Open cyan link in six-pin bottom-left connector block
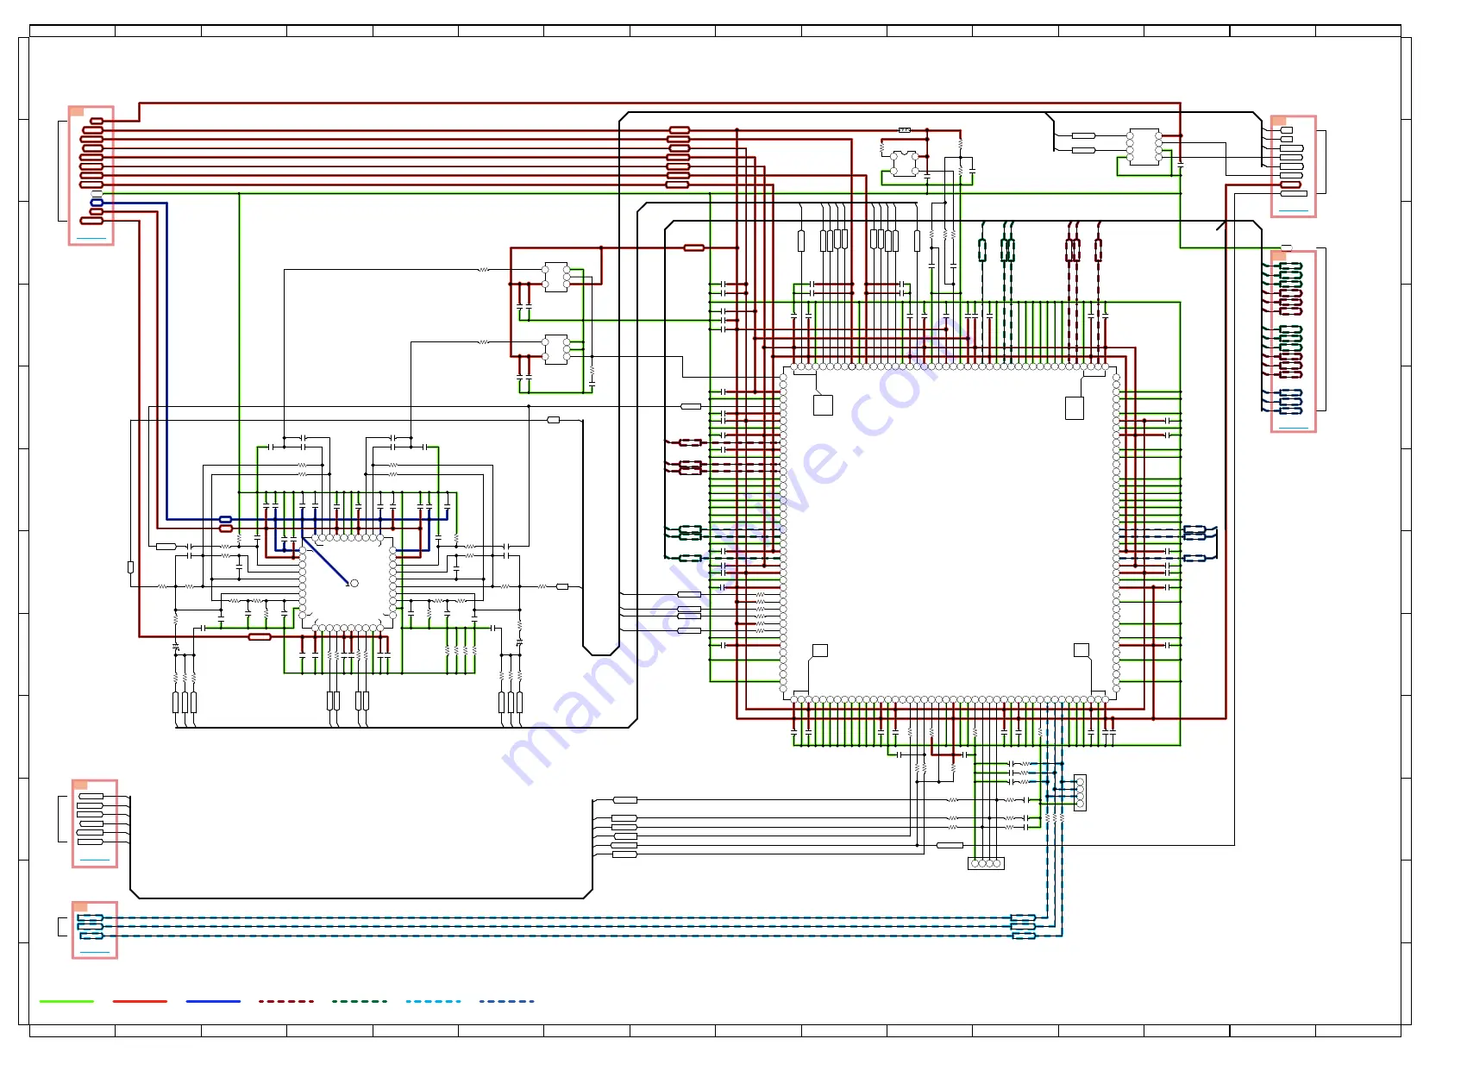Viewport: 1467px width, 1089px height. pos(94,860)
